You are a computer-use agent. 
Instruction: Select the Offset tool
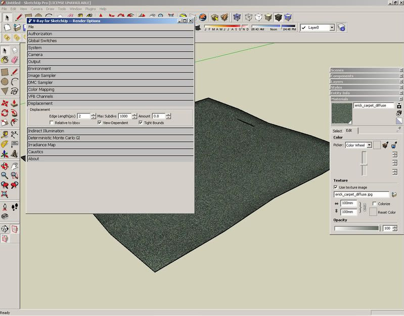pos(15,122)
